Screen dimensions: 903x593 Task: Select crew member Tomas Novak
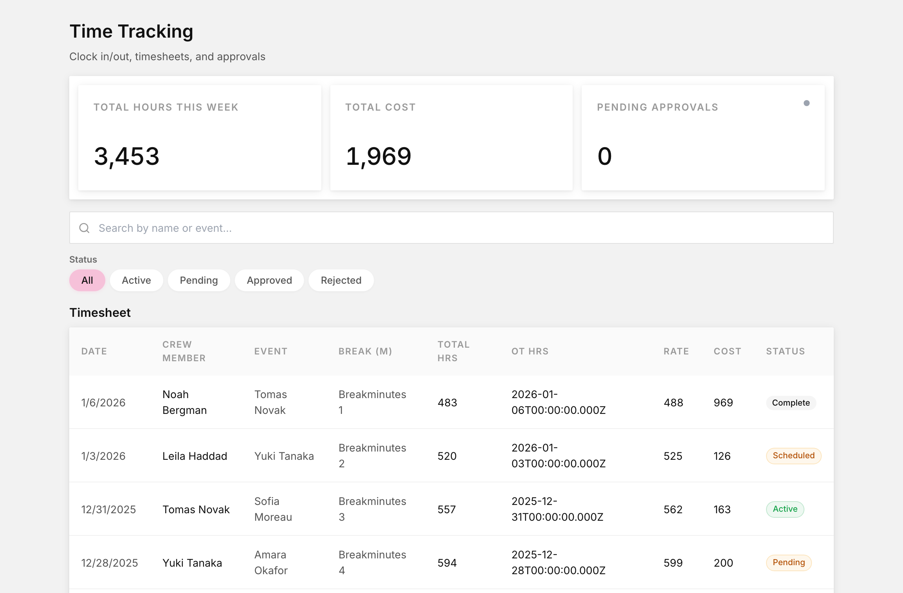coord(196,509)
